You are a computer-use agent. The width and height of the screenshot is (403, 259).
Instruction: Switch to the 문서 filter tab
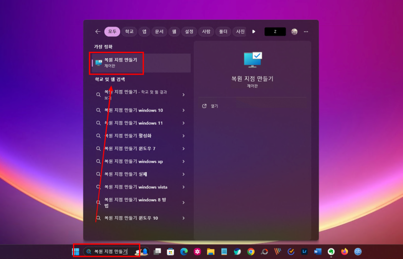[x=159, y=32]
